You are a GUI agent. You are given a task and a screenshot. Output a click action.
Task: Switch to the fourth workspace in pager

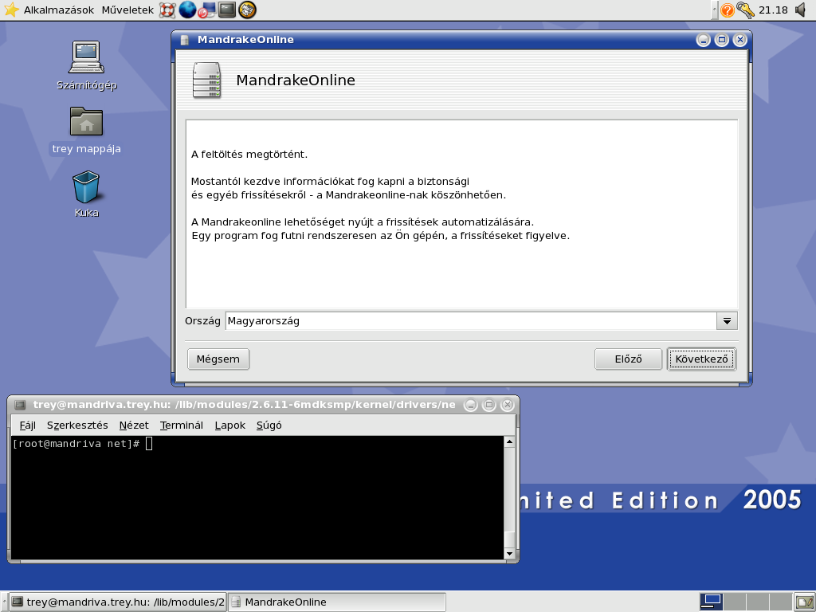click(780, 602)
